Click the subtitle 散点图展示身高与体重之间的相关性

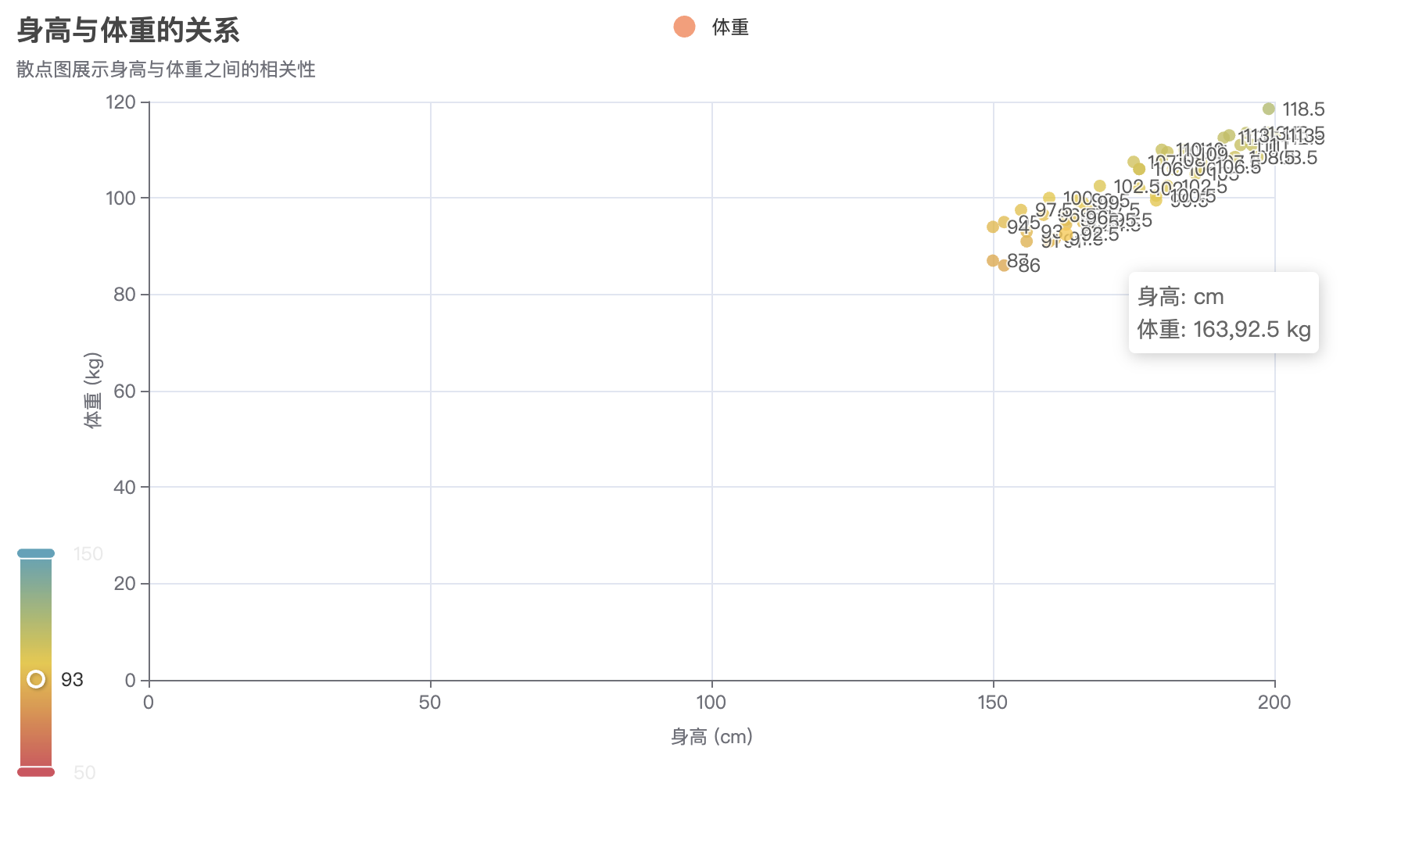click(x=166, y=70)
